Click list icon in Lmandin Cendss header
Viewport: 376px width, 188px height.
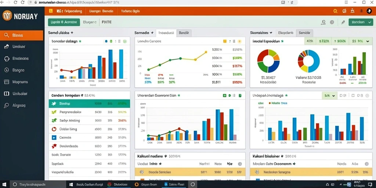click(x=234, y=41)
